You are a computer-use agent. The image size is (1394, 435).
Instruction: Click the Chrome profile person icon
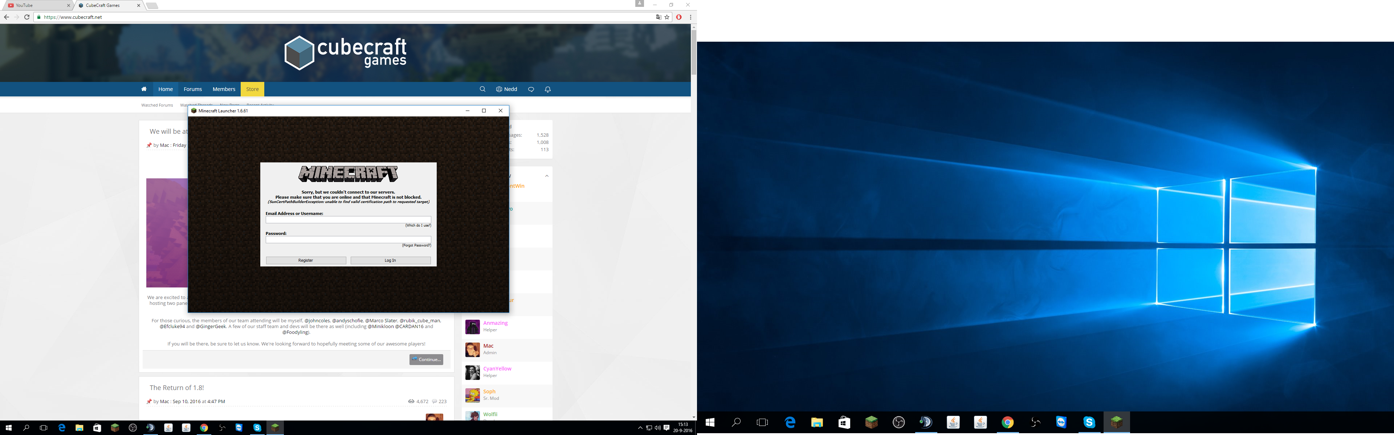639,4
